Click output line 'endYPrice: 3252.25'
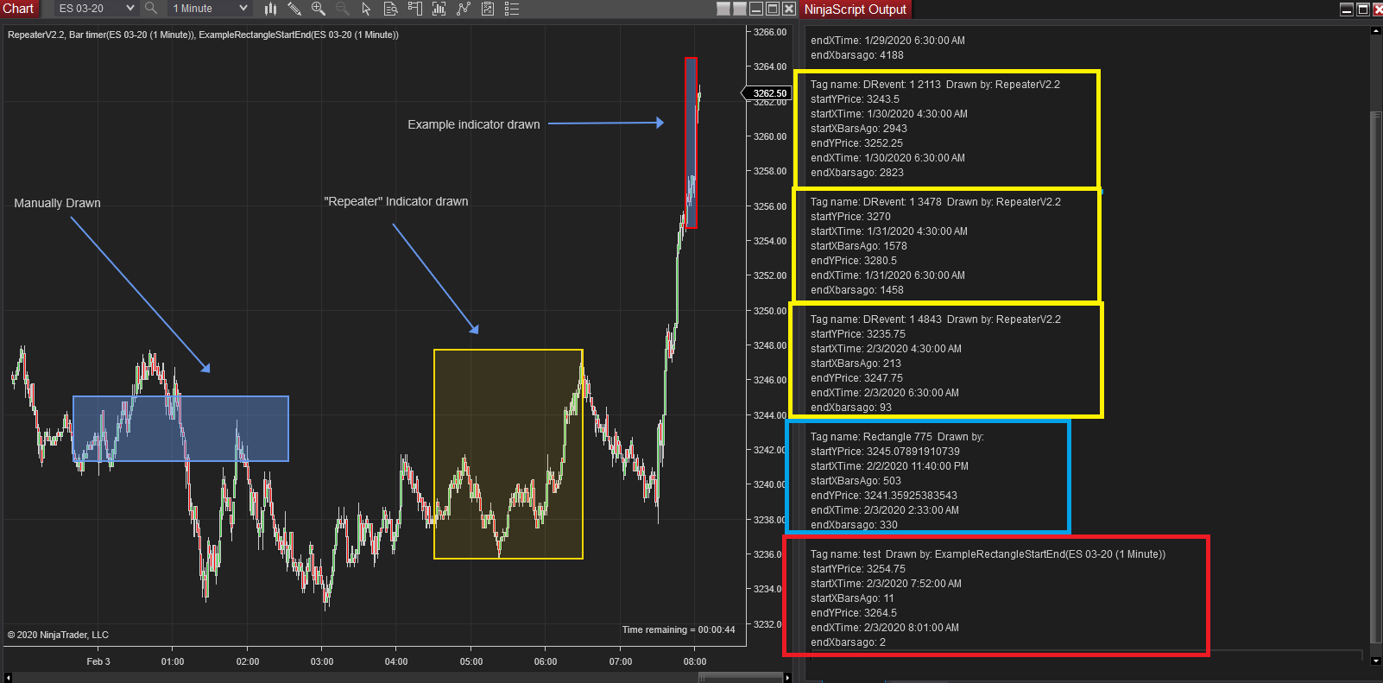 856,143
